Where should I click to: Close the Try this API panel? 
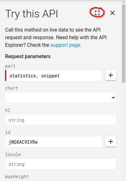coord(112,13)
